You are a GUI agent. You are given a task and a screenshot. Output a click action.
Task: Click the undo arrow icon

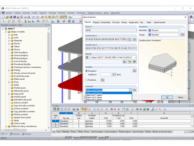pos(33,17)
